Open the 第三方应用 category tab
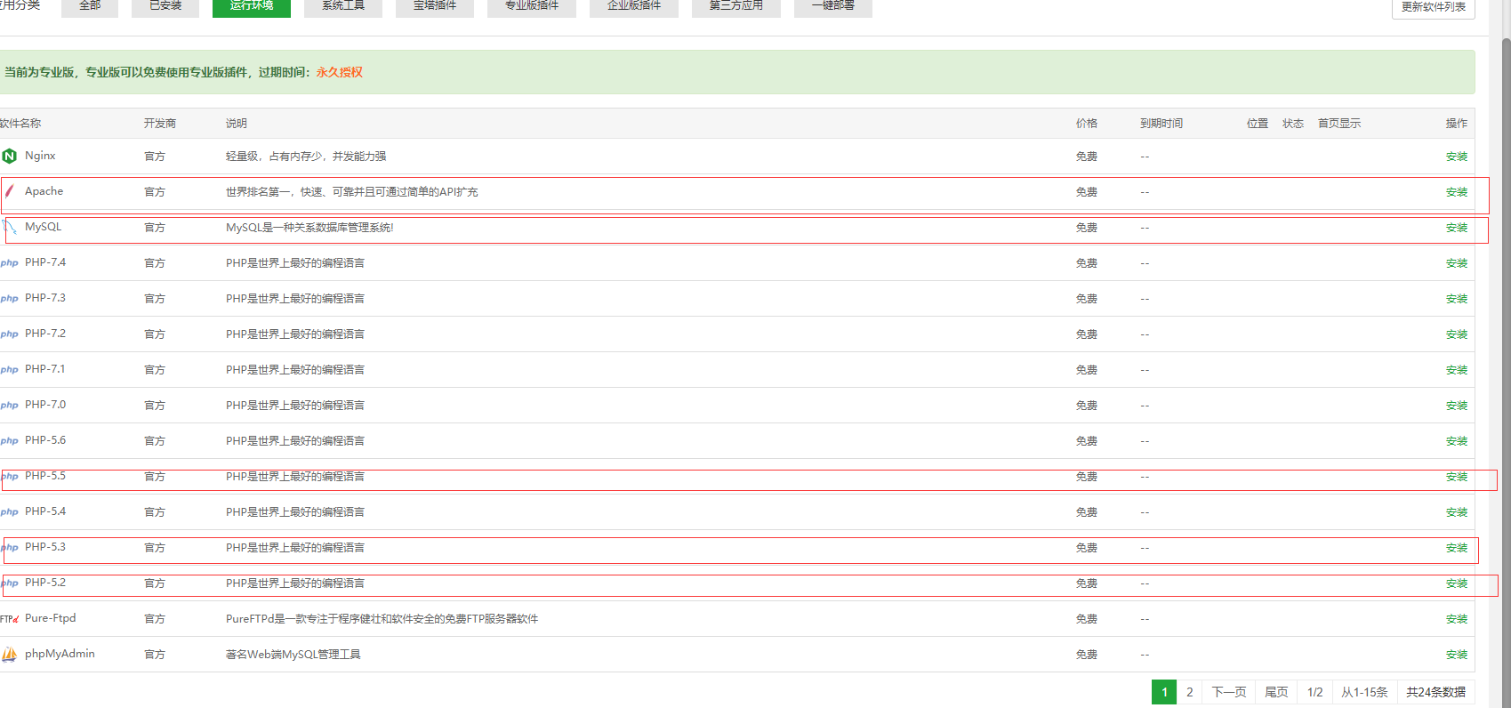1511x708 pixels. pyautogui.click(x=736, y=6)
